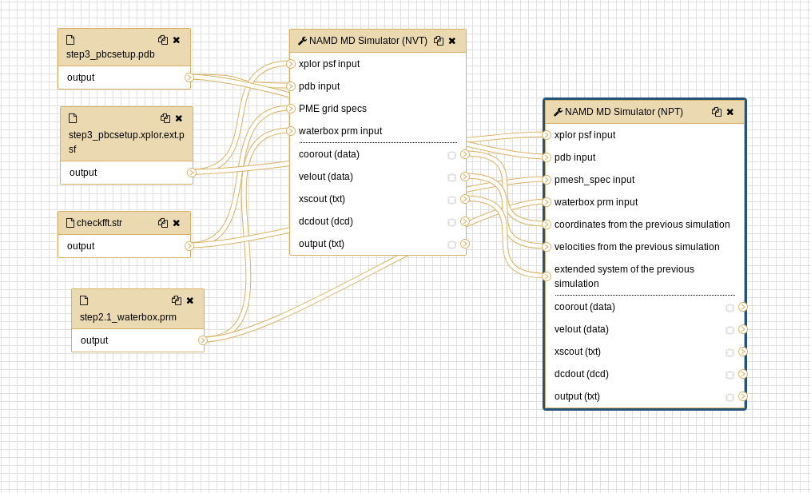Select the NAMD MD Simulator (NPT) title bar

(x=645, y=112)
